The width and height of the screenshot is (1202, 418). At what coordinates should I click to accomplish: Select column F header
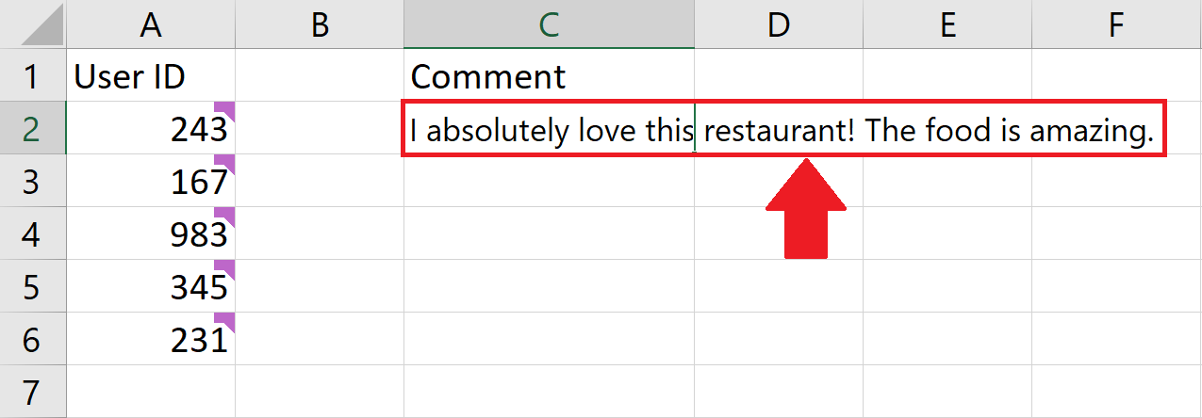tap(1116, 24)
